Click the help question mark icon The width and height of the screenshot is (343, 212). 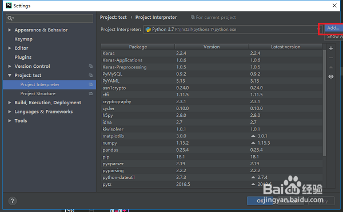[x=12, y=201]
